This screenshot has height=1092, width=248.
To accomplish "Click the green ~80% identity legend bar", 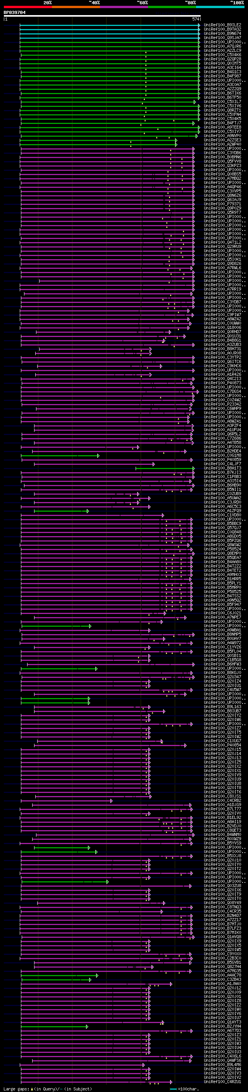I will pyautogui.click(x=172, y=7).
